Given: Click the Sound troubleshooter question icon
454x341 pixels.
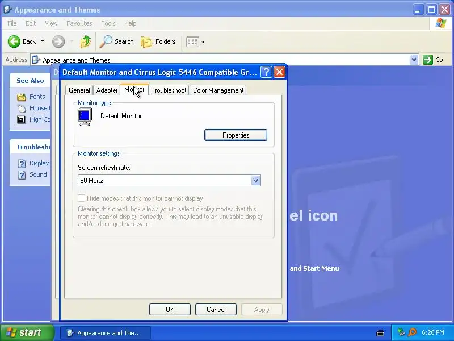Looking at the screenshot, I should pyautogui.click(x=22, y=175).
